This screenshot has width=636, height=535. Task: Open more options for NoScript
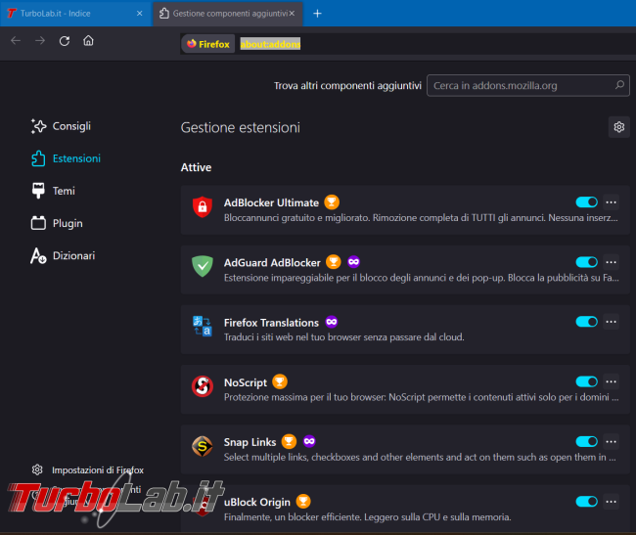(612, 381)
